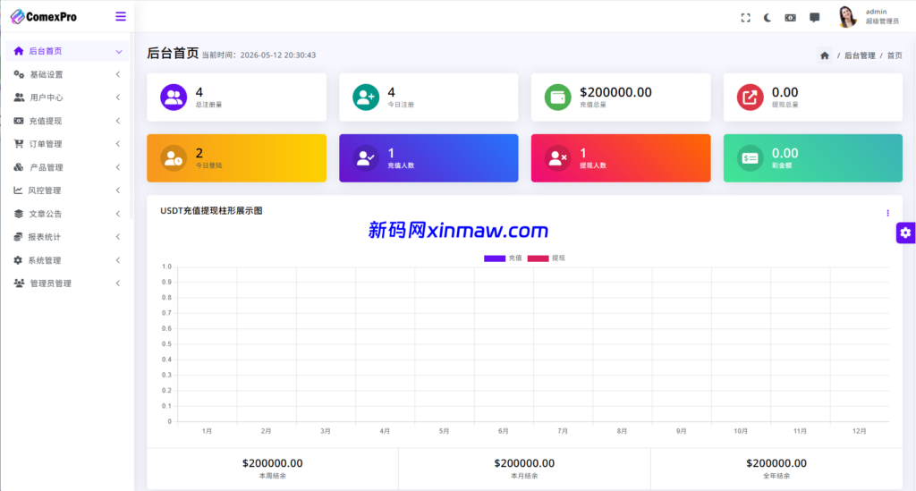The width and height of the screenshot is (916, 491).
Task: Open 产品管理 menu item
Action: point(67,167)
